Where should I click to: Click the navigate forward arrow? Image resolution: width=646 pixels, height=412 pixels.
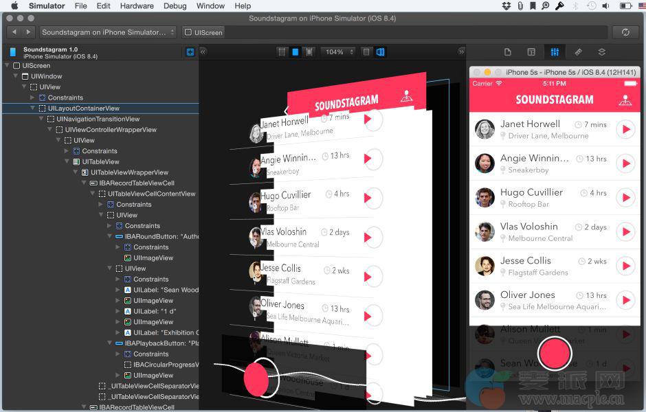tap(28, 32)
